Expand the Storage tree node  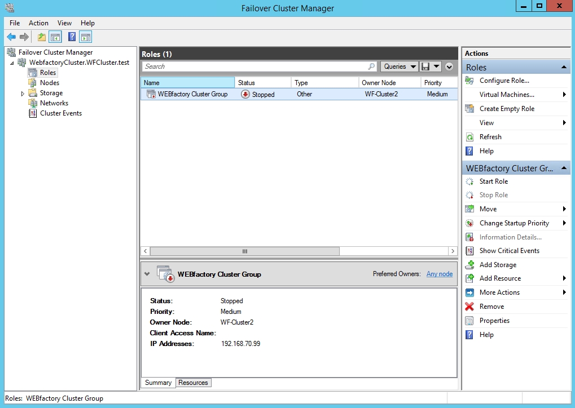[x=23, y=94]
